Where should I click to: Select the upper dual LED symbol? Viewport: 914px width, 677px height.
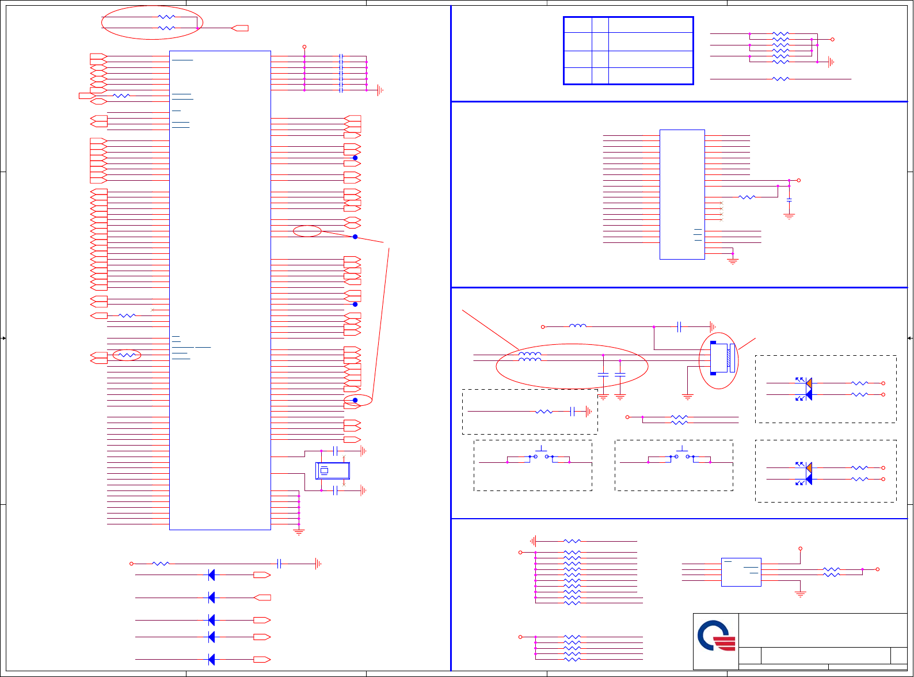(805, 389)
